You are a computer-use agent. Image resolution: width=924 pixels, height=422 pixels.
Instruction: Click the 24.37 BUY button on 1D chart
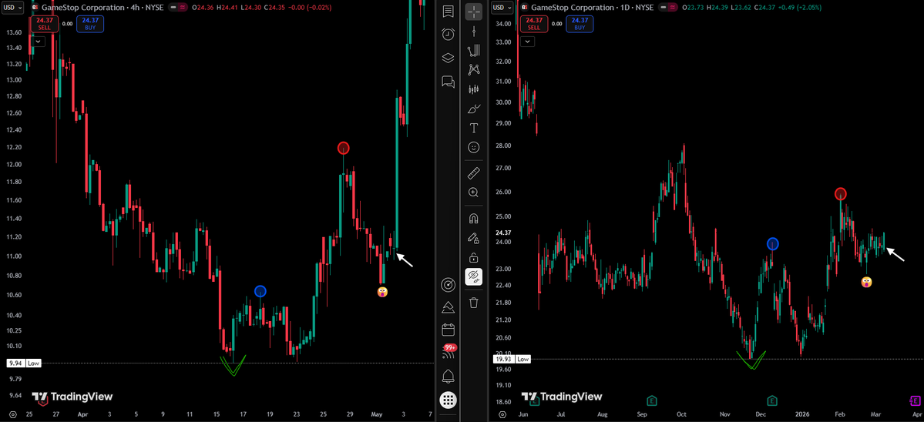(x=580, y=24)
